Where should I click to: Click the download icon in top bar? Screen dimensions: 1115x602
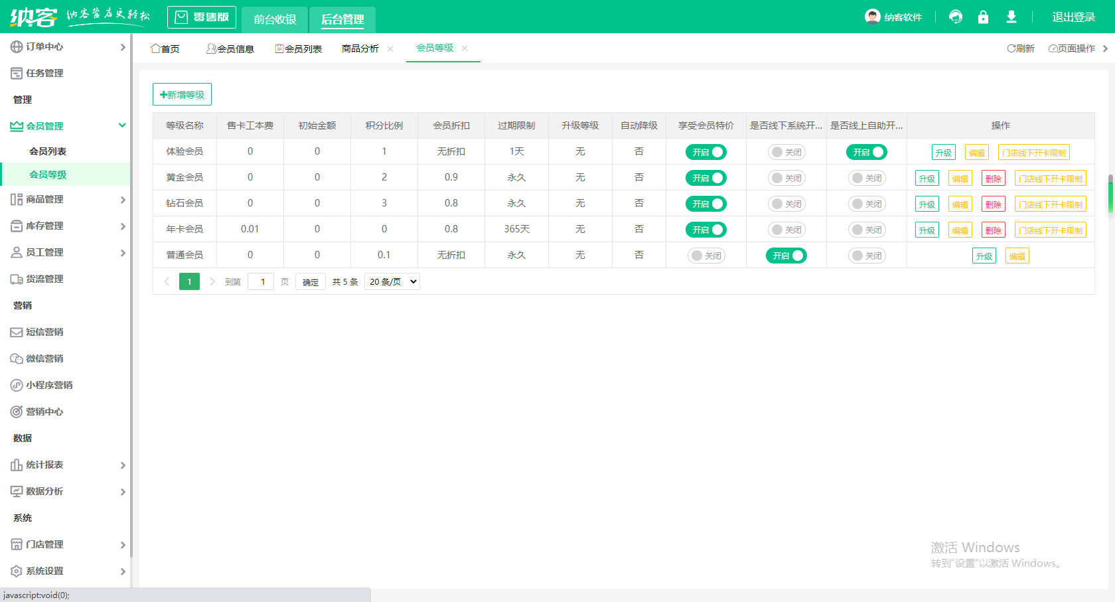(1011, 17)
